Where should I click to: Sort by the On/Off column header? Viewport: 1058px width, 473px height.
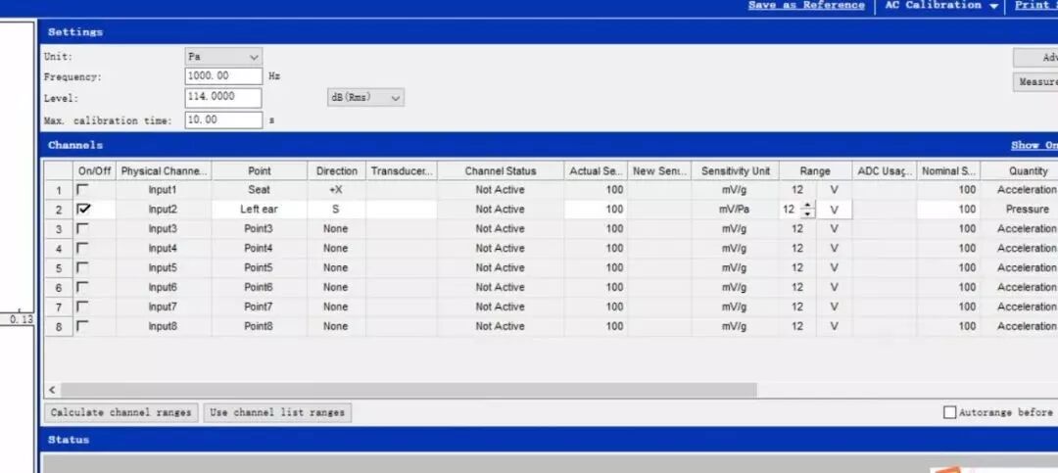click(x=94, y=170)
